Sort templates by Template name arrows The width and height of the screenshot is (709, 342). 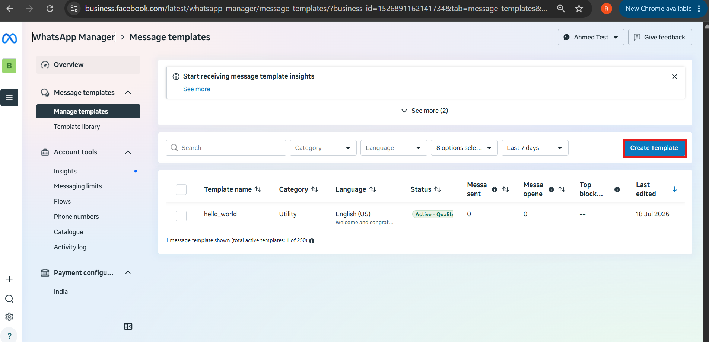[x=258, y=189]
